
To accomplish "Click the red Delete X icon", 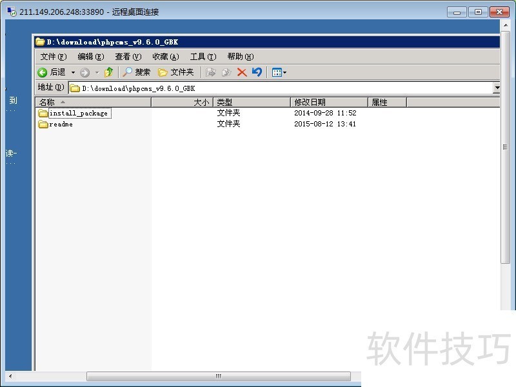I will pyautogui.click(x=242, y=72).
